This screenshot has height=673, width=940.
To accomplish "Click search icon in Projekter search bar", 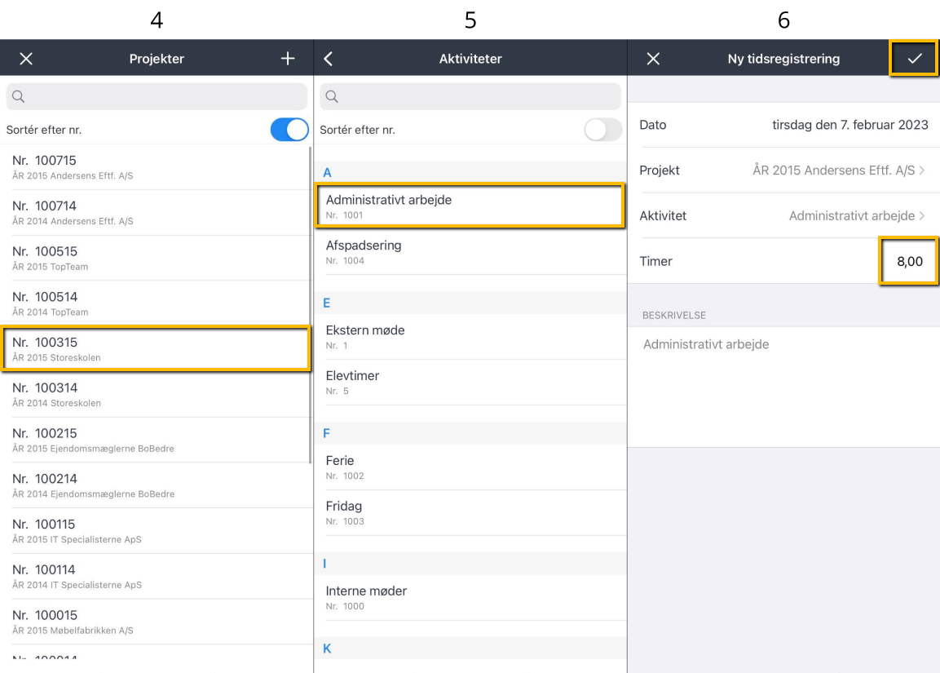I will (18, 97).
